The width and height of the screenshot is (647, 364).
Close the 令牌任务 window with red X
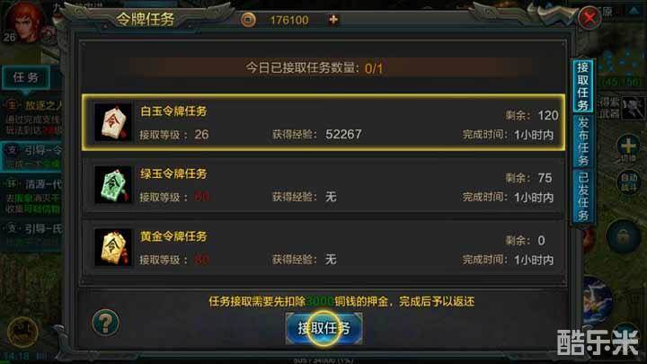[x=589, y=18]
